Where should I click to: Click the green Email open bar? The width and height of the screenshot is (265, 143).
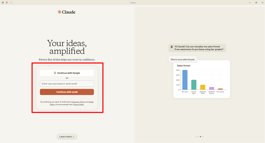[x=194, y=85]
